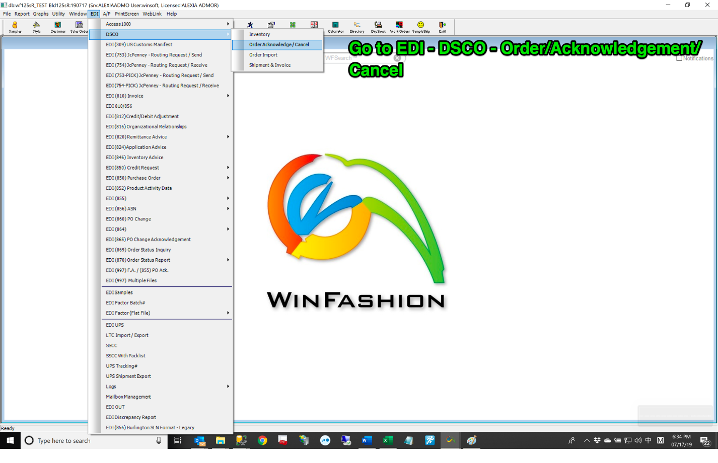This screenshot has width=718, height=463.
Task: Open the Work Orders toolbar icon
Action: tap(400, 27)
